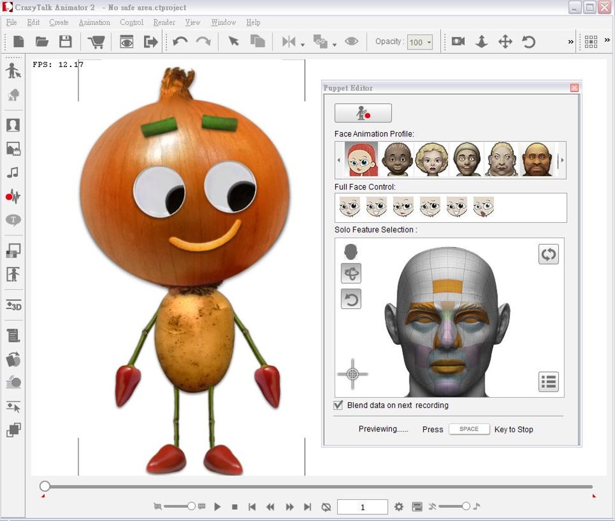Open the Render menu
Image resolution: width=615 pixels, height=521 pixels.
tap(164, 22)
